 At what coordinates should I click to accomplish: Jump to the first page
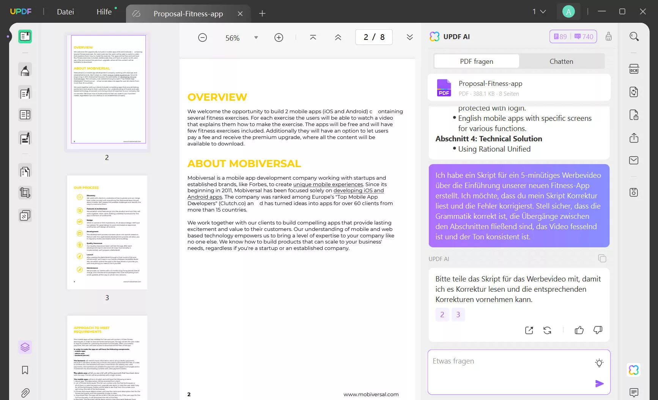(313, 37)
